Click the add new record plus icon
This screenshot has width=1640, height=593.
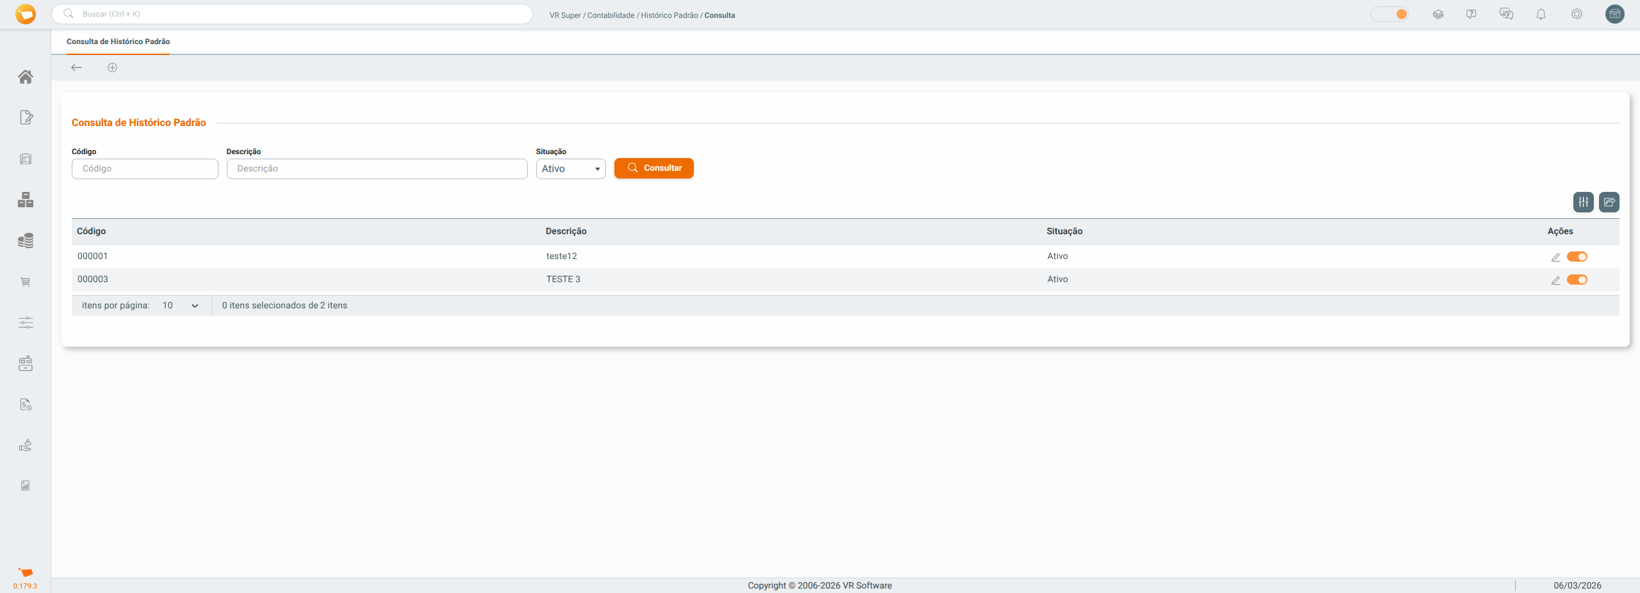tap(112, 68)
